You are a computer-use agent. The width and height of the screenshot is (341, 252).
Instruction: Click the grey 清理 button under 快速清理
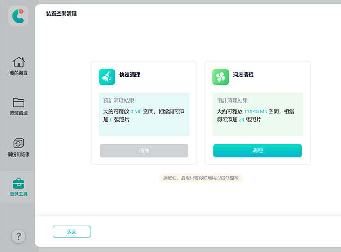144,151
